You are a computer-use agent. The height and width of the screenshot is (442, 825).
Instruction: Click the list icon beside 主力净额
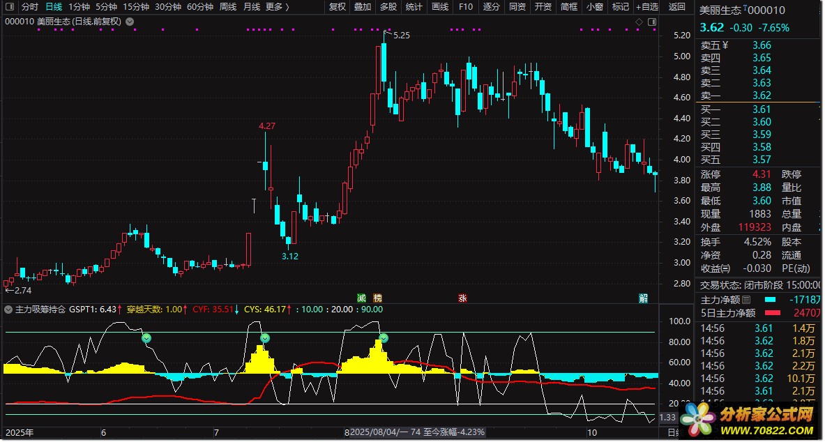[745, 300]
